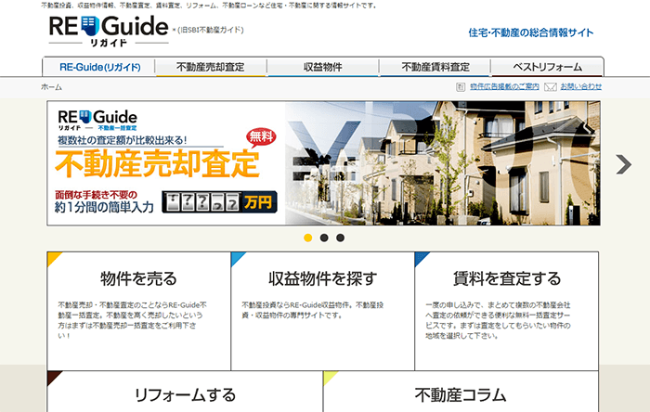650x412 pixels.
Task: Open the 賃料を査定する card
Action: (507, 311)
